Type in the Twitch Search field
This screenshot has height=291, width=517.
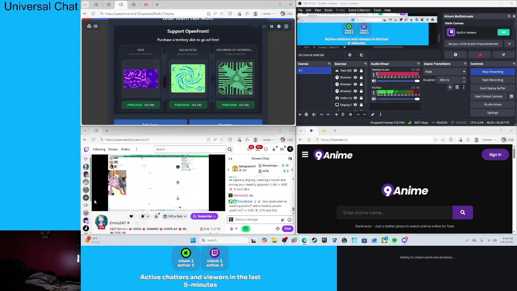click(x=190, y=149)
